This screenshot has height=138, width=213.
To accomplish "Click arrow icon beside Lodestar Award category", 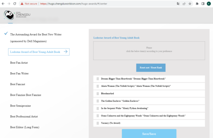I will (x=66, y=52).
